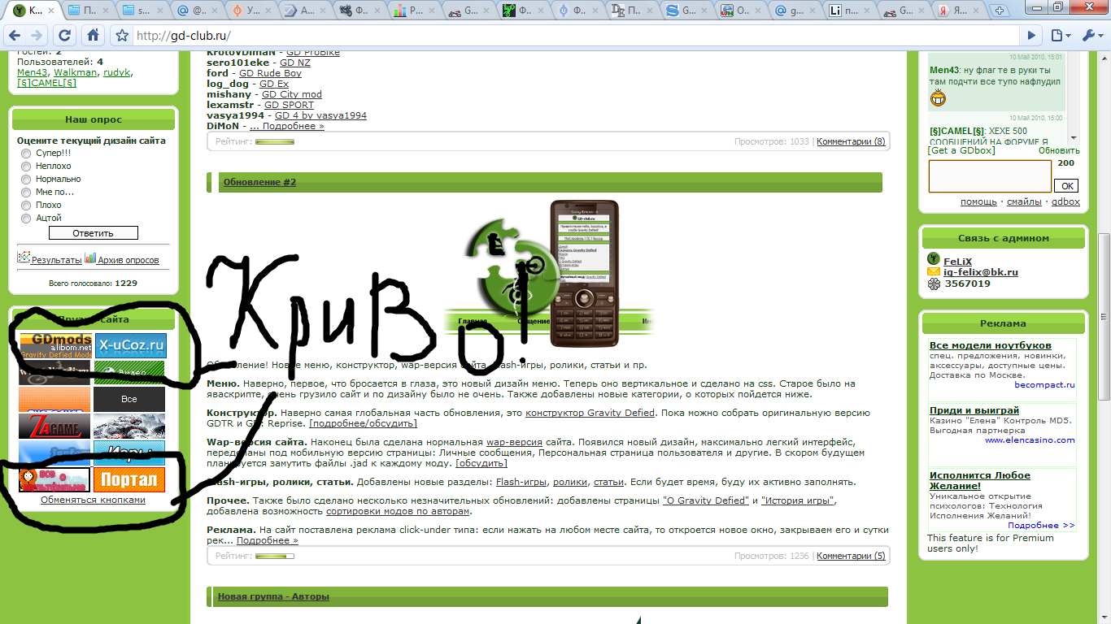
Task: Open the gdbox link under chat
Action: pyautogui.click(x=1065, y=201)
